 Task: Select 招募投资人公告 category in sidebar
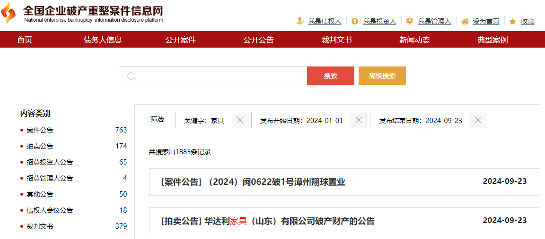[x=50, y=162]
